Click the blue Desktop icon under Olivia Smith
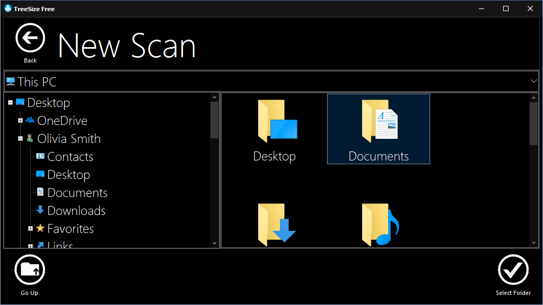Screen dimensions: 543x305 point(40,174)
